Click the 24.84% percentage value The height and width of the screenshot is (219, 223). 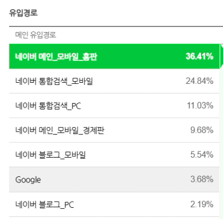(199, 81)
